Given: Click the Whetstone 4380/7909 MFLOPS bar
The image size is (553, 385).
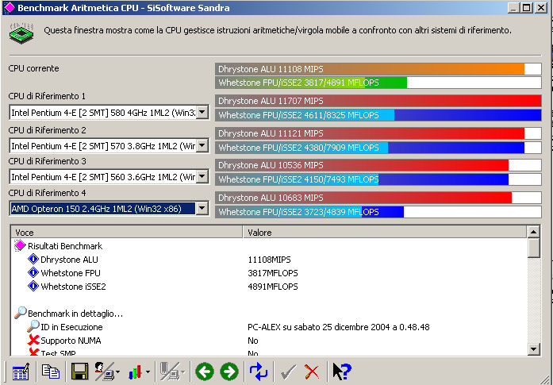Looking at the screenshot, I should click(x=378, y=148).
